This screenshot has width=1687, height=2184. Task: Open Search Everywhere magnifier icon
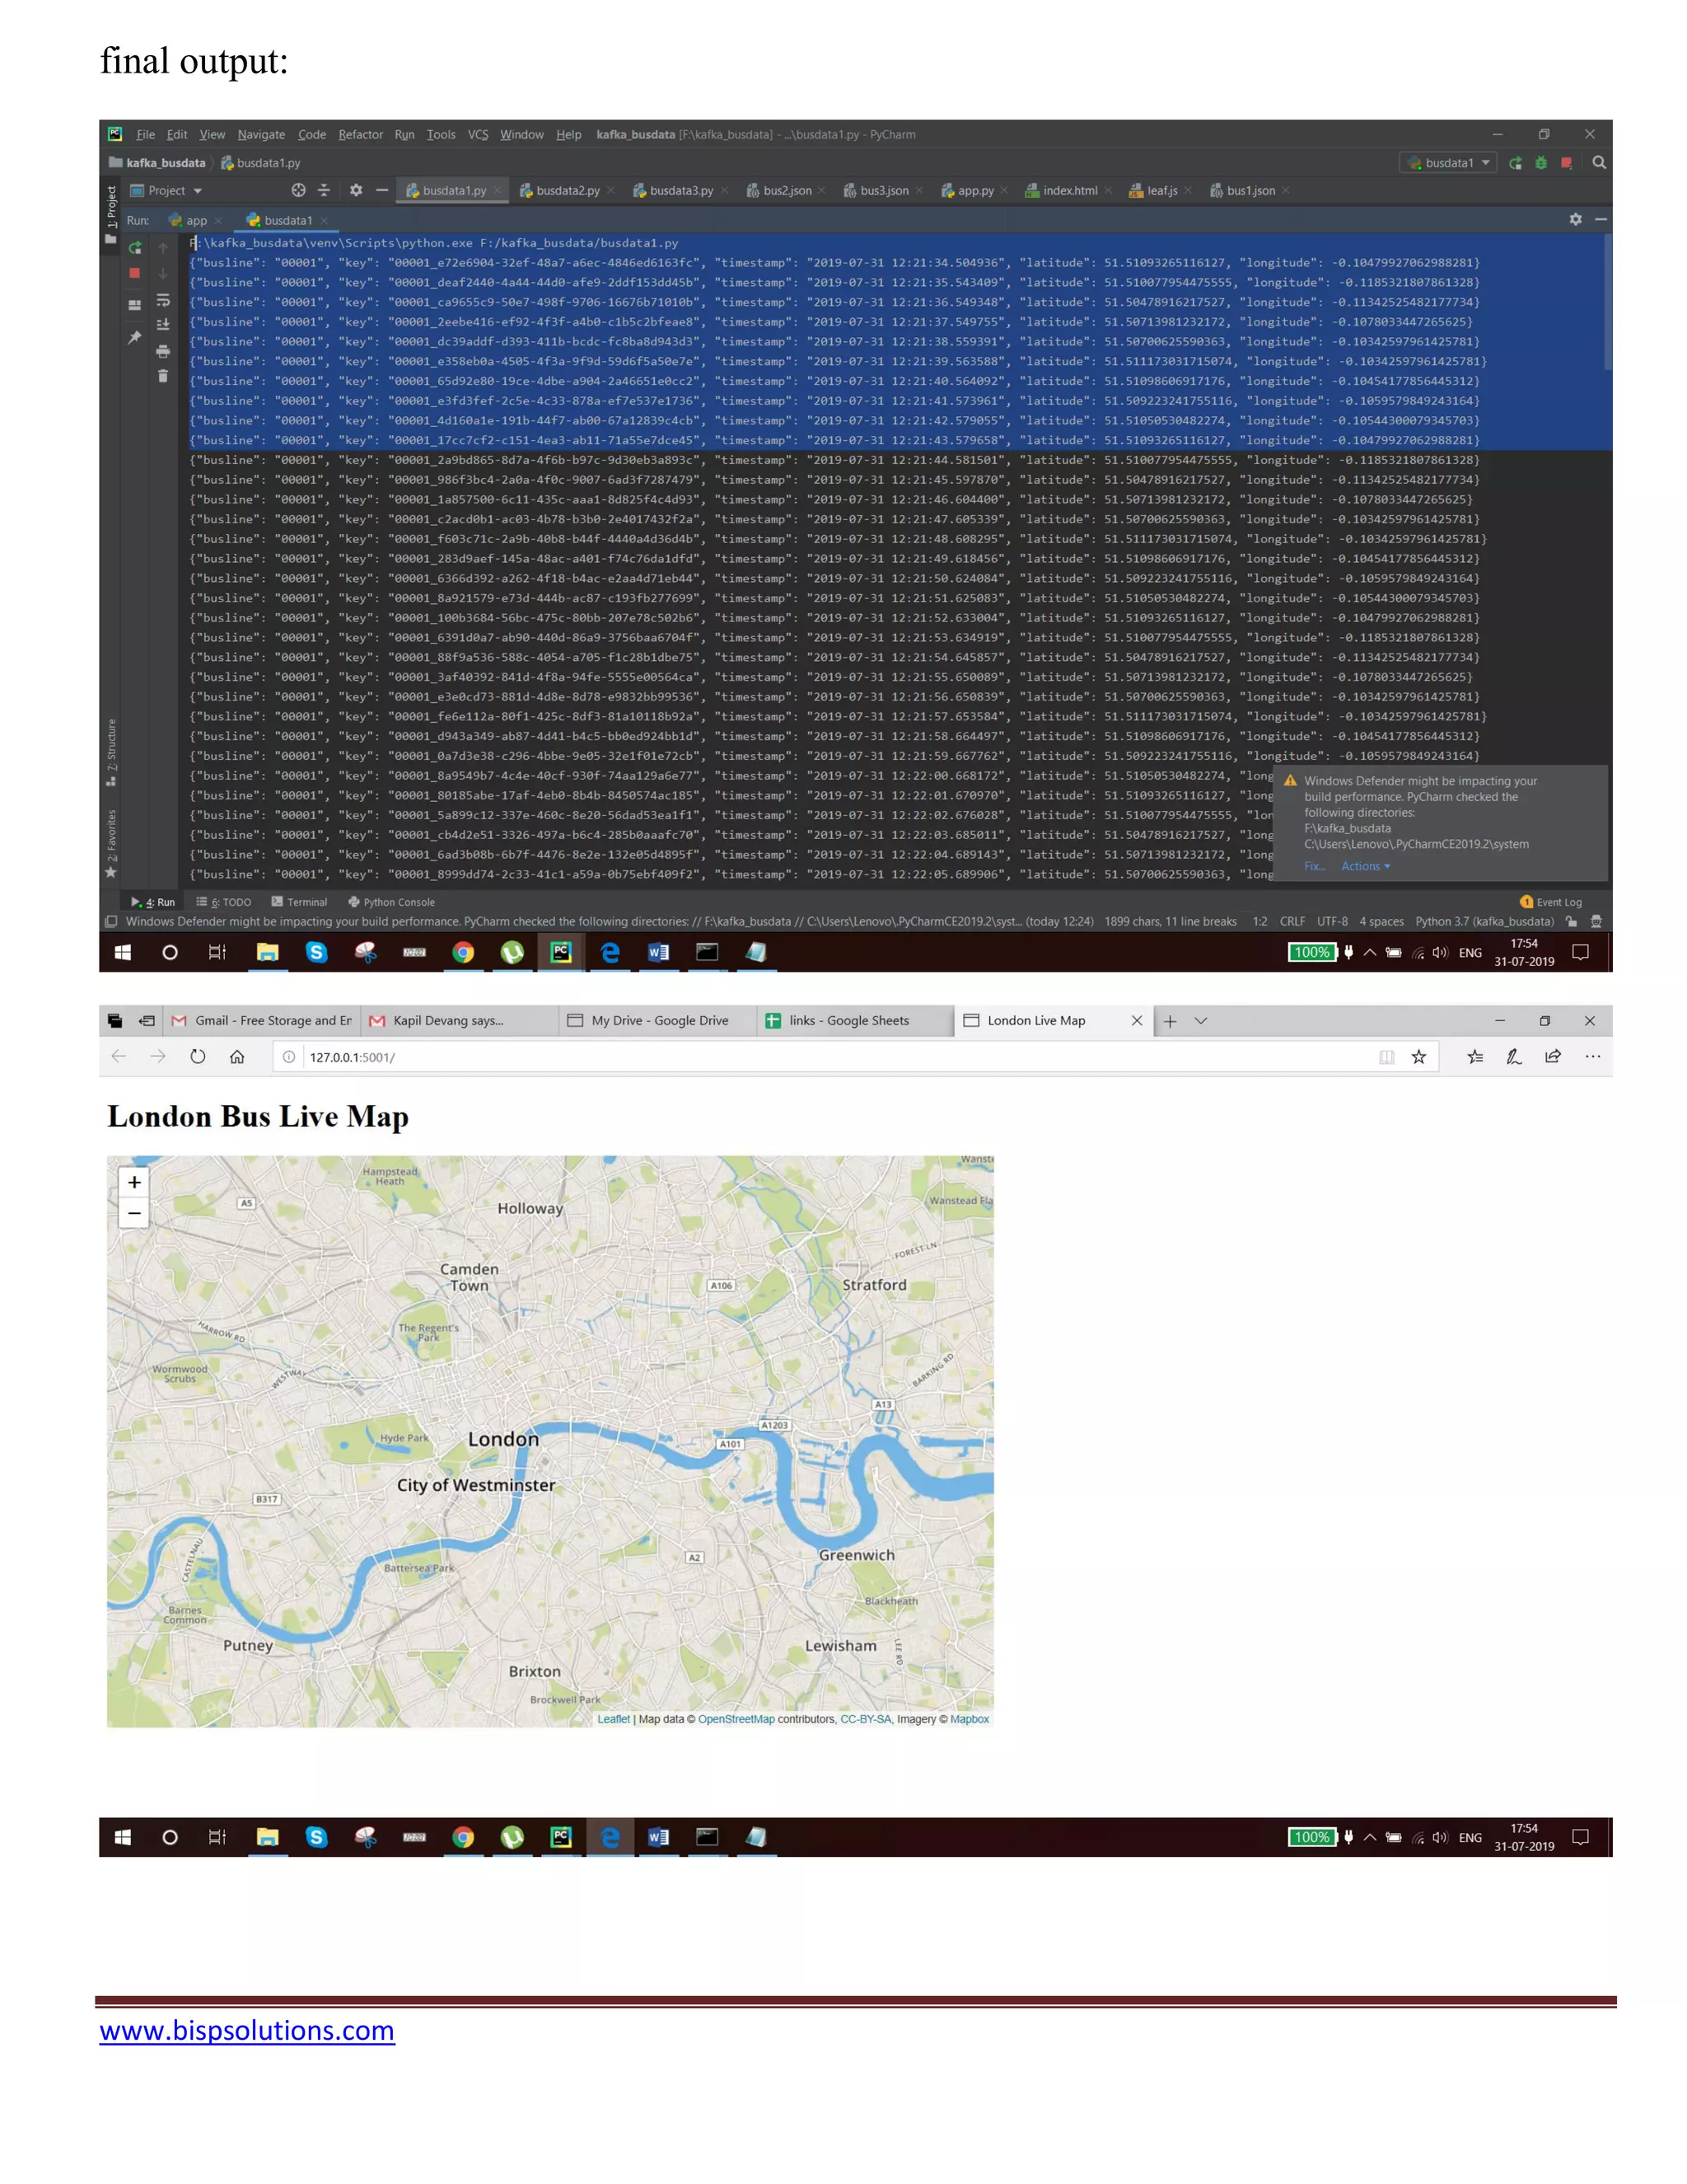coord(1599,162)
